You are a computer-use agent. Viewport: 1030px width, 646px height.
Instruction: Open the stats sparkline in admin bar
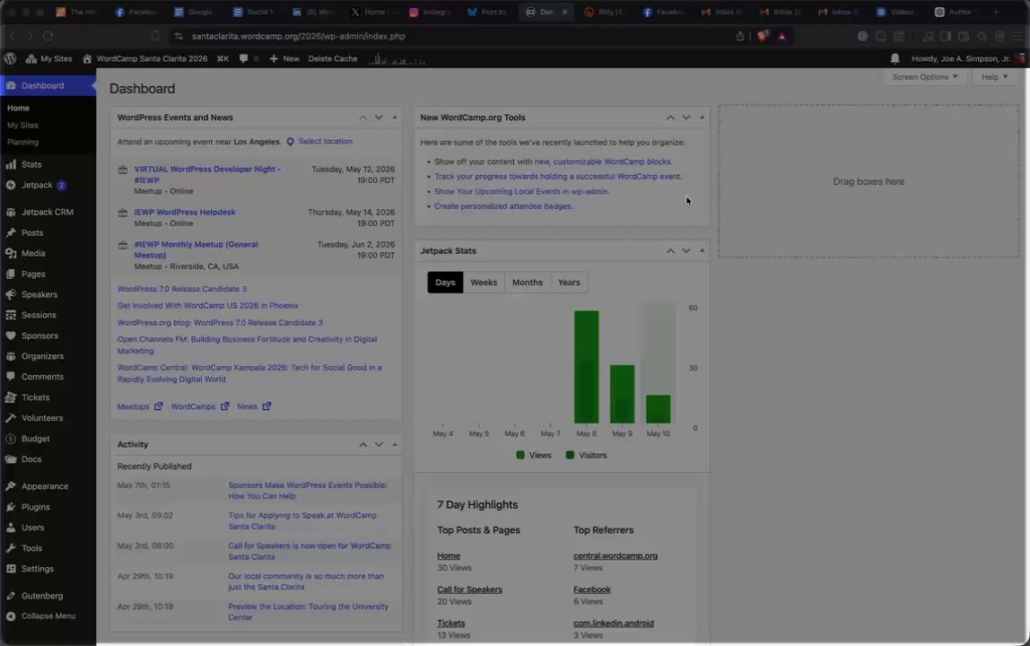[x=397, y=59]
